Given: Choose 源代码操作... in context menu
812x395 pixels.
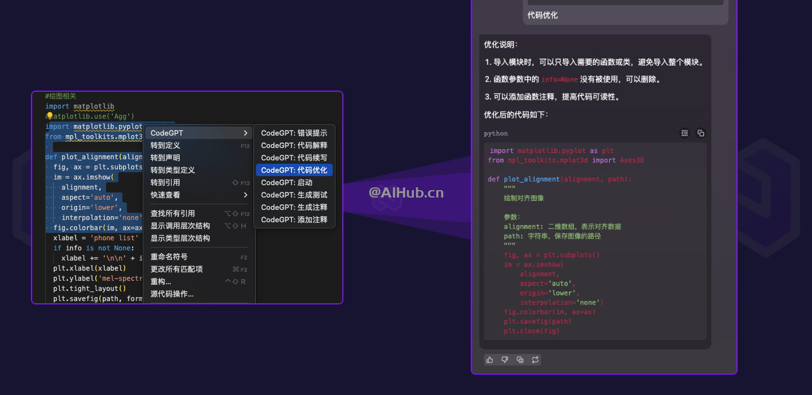Looking at the screenshot, I should coord(200,294).
